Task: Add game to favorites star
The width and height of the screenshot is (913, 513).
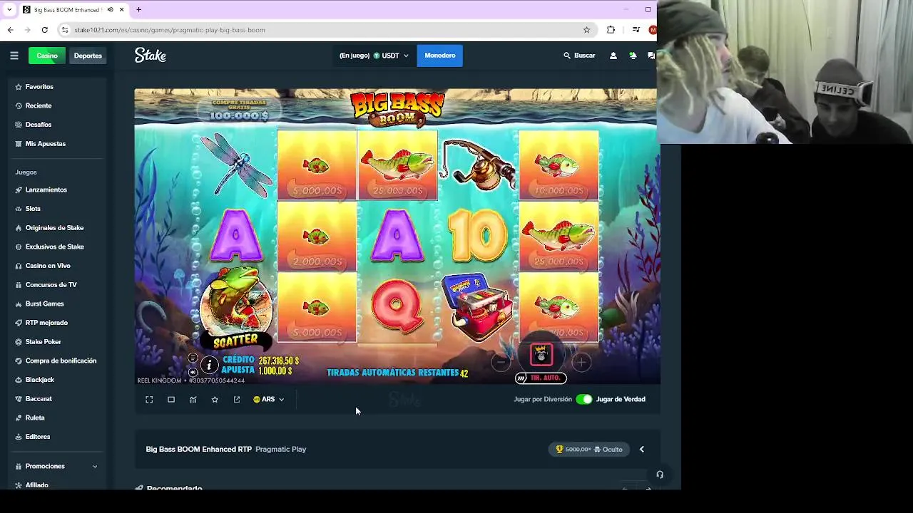Action: point(215,400)
